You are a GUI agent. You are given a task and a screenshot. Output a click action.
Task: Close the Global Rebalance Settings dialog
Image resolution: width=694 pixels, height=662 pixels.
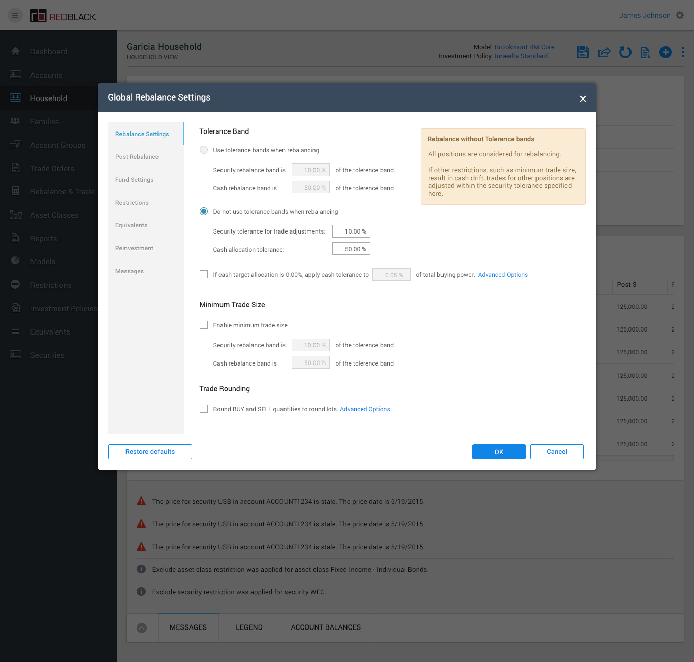583,98
